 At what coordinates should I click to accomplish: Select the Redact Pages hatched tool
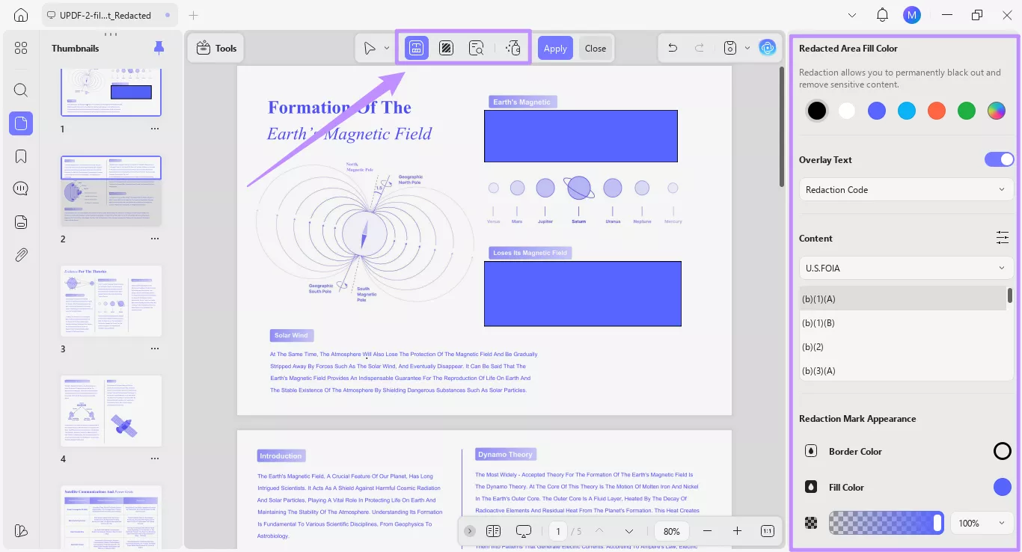point(446,49)
